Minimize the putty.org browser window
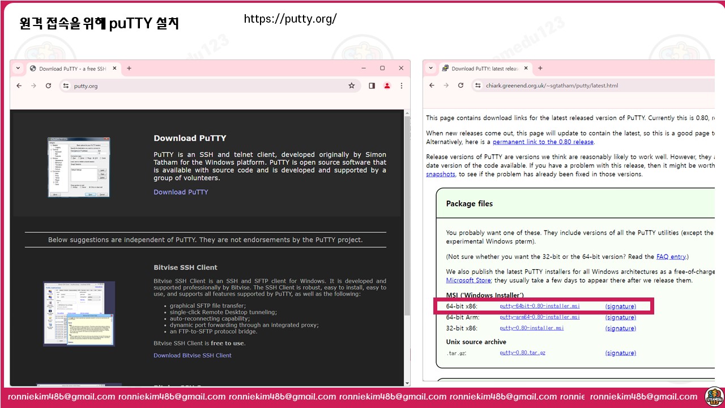The image size is (725, 408). pyautogui.click(x=364, y=68)
